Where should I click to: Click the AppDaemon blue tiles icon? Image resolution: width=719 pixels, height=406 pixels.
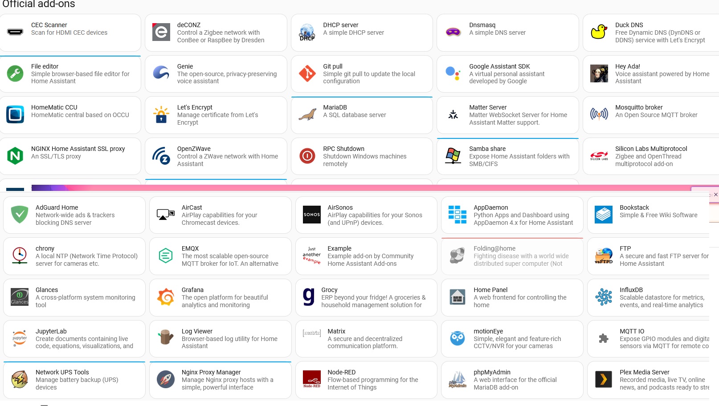tap(458, 215)
